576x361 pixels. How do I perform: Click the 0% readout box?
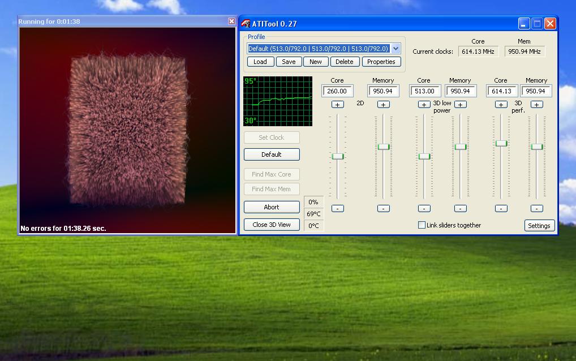pos(313,202)
